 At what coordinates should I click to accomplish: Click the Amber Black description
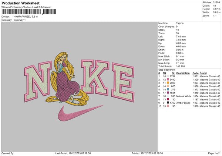183,103
